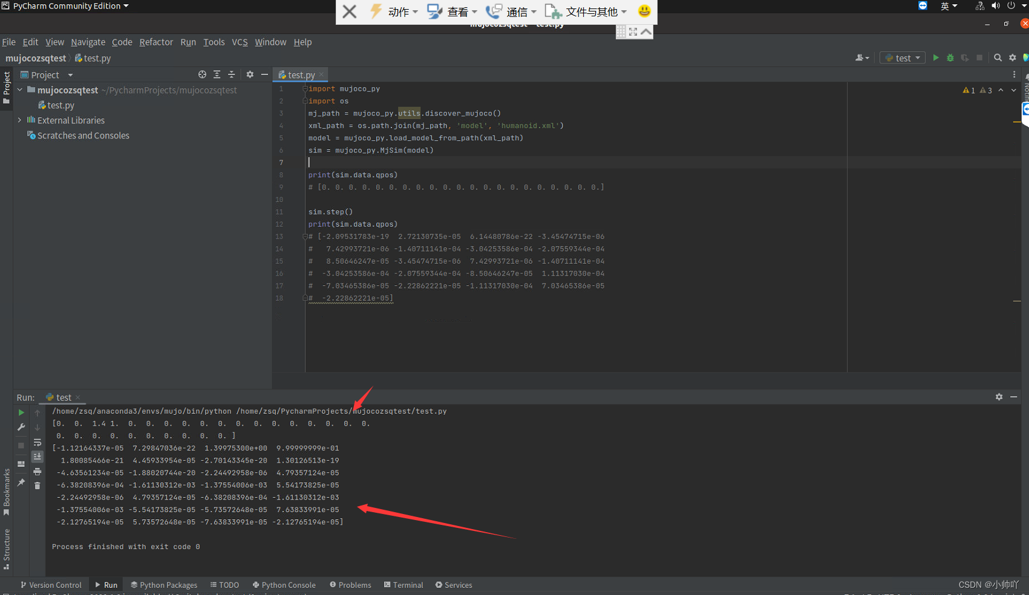Collapse all items in Project panel
1029x595 pixels.
pyautogui.click(x=231, y=74)
